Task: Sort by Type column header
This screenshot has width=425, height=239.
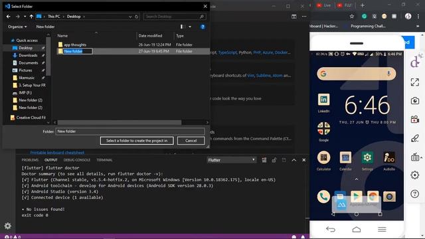Action: pyautogui.click(x=180, y=35)
